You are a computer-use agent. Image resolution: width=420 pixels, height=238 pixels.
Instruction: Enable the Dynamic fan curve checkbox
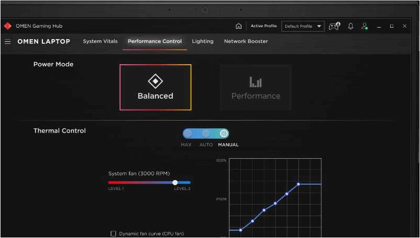pyautogui.click(x=113, y=234)
